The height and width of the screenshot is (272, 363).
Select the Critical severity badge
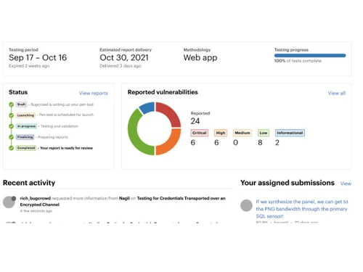click(x=200, y=133)
